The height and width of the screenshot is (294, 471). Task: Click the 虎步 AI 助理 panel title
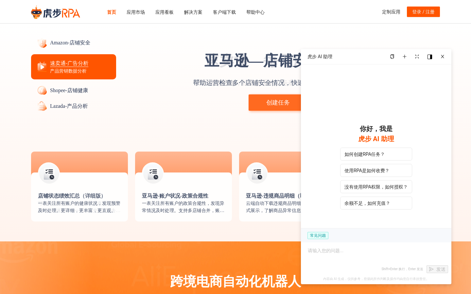pos(320,57)
